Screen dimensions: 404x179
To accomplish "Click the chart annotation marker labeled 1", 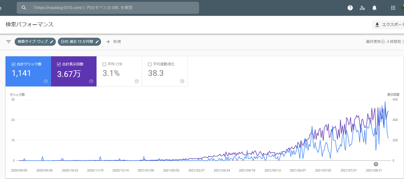I will 376,164.
